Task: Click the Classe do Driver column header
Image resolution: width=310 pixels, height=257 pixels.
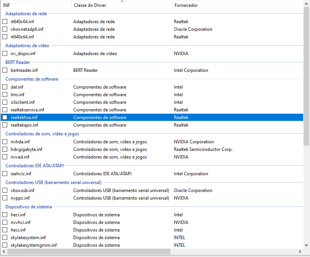Action: point(122,5)
